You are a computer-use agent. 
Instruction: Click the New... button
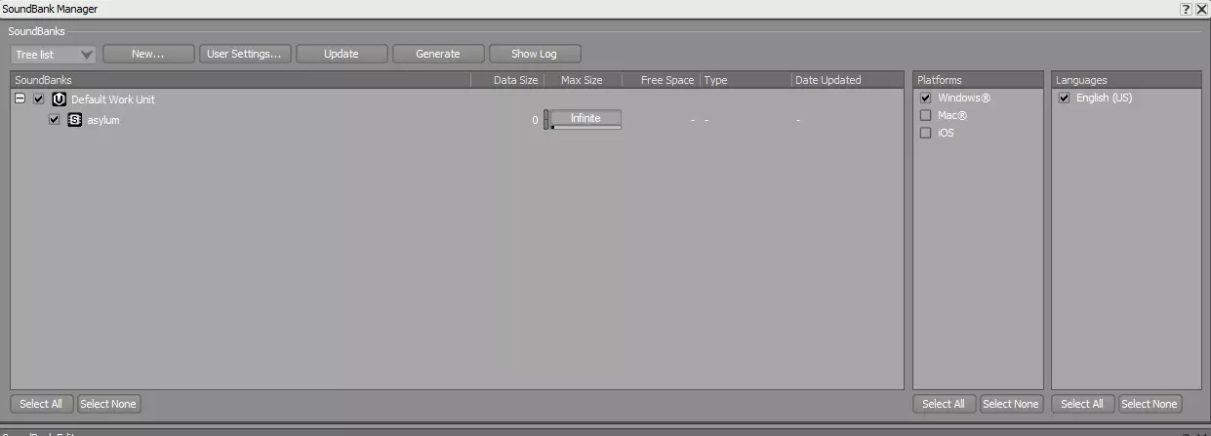click(x=148, y=54)
